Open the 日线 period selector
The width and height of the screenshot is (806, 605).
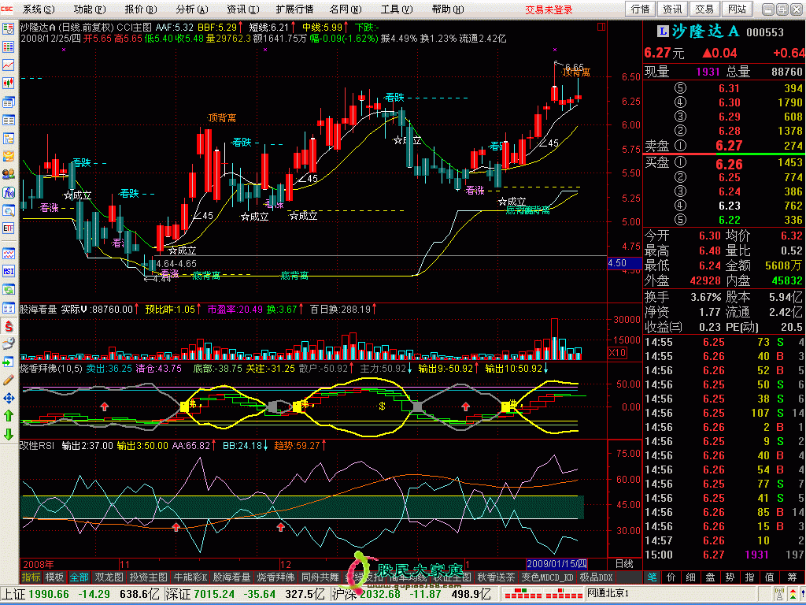[x=623, y=564]
